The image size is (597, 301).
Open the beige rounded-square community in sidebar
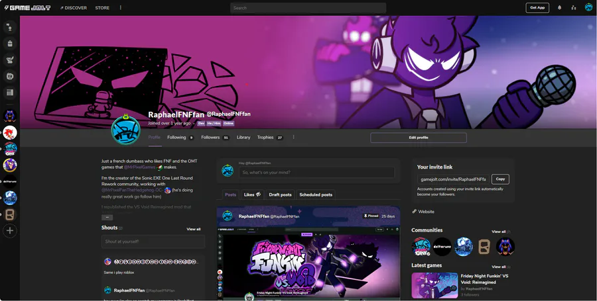(10, 214)
